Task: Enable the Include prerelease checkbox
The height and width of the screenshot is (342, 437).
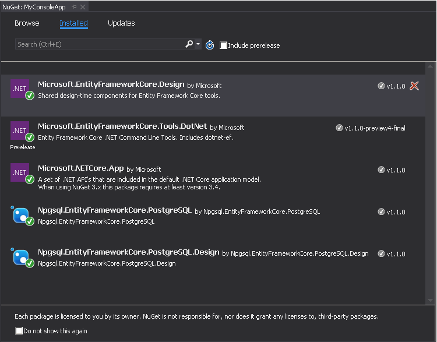Action: [x=223, y=45]
